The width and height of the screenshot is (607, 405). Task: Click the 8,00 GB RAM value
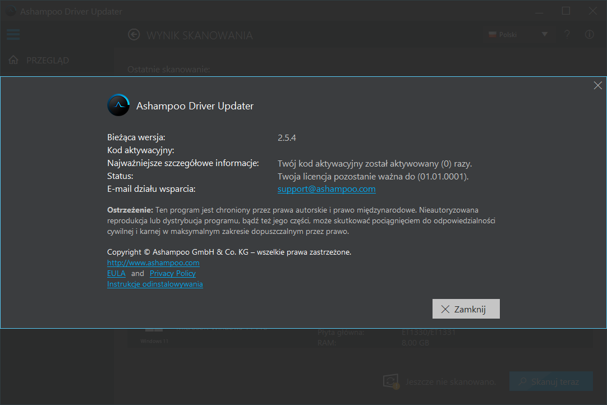415,343
